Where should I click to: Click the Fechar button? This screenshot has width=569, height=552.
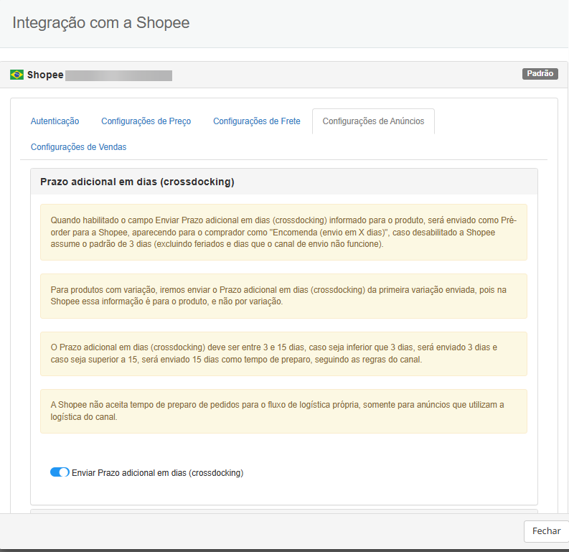pyautogui.click(x=546, y=531)
